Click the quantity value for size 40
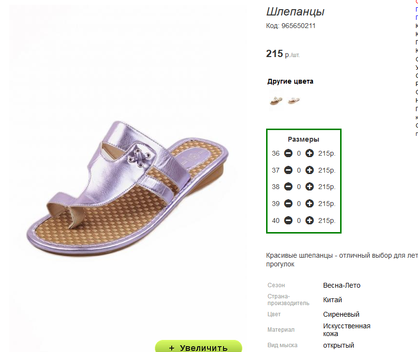 (299, 220)
